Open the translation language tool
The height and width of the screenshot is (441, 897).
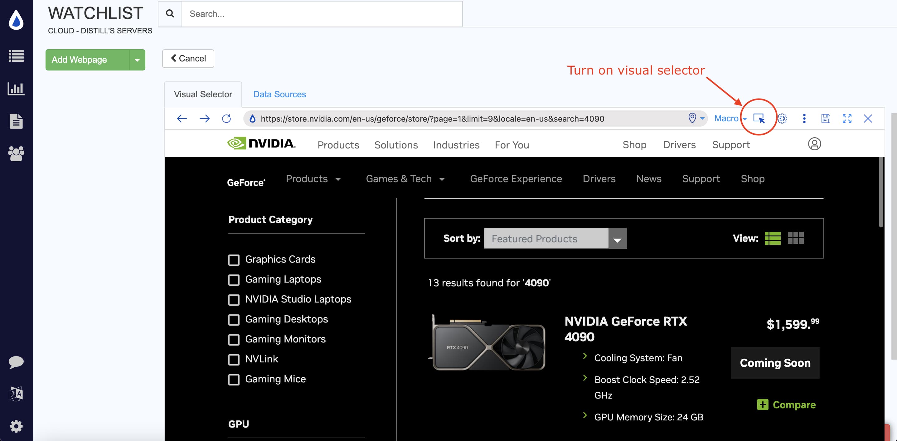(x=16, y=393)
